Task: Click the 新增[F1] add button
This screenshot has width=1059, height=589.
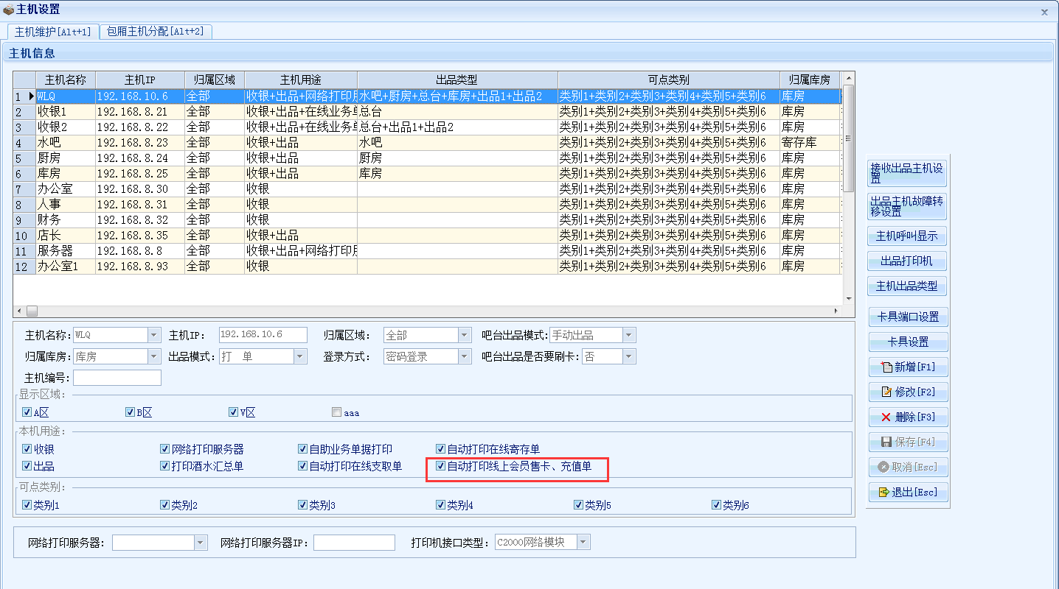Action: click(x=908, y=367)
